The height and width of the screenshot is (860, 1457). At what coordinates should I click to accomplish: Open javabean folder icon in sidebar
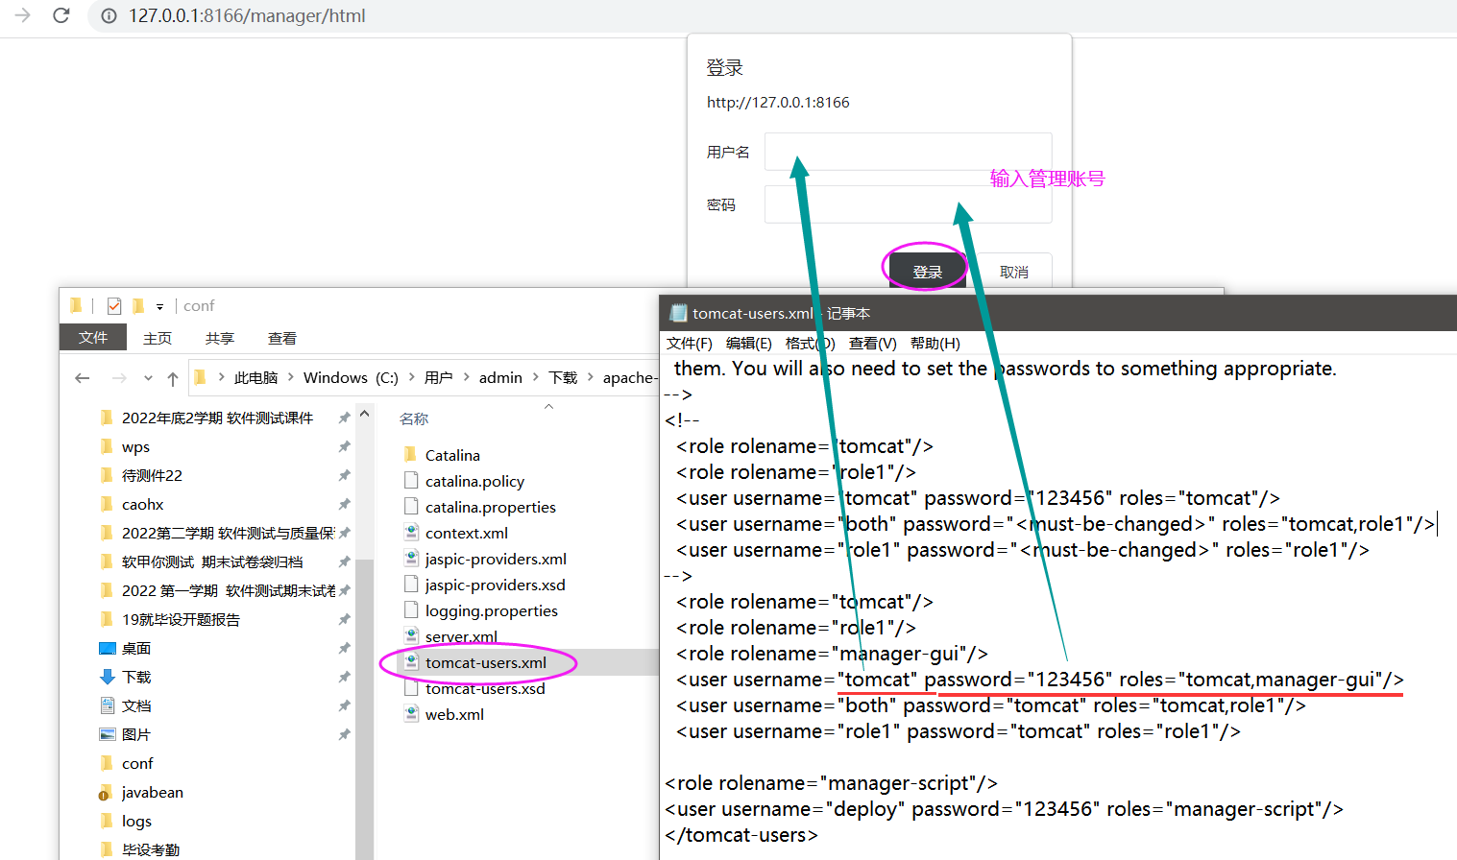[x=106, y=793]
